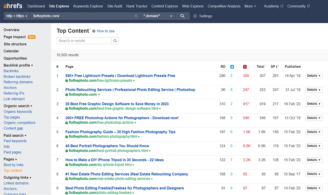Open How to Make a DIY iPhone Tripod link
The image size is (328, 195).
(x=114, y=160)
